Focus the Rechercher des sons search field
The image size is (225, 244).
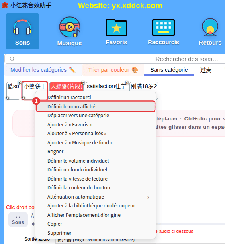click(115, 59)
